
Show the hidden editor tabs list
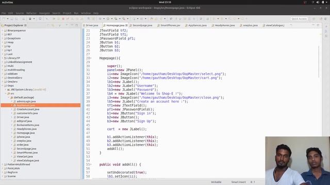tap(291, 25)
